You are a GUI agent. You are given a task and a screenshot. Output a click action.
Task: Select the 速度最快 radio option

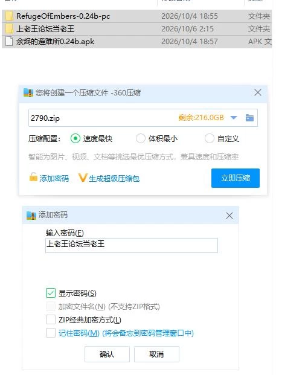click(75, 138)
